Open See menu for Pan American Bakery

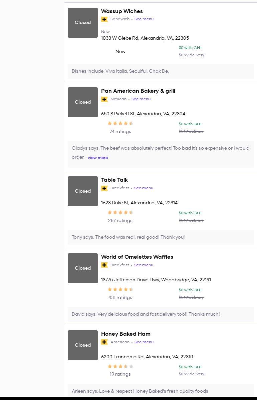tap(141, 99)
